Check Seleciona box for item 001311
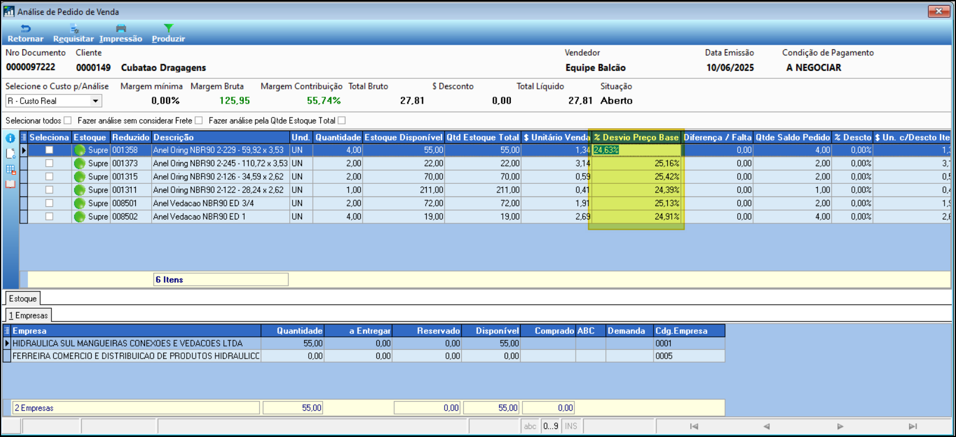 (49, 190)
